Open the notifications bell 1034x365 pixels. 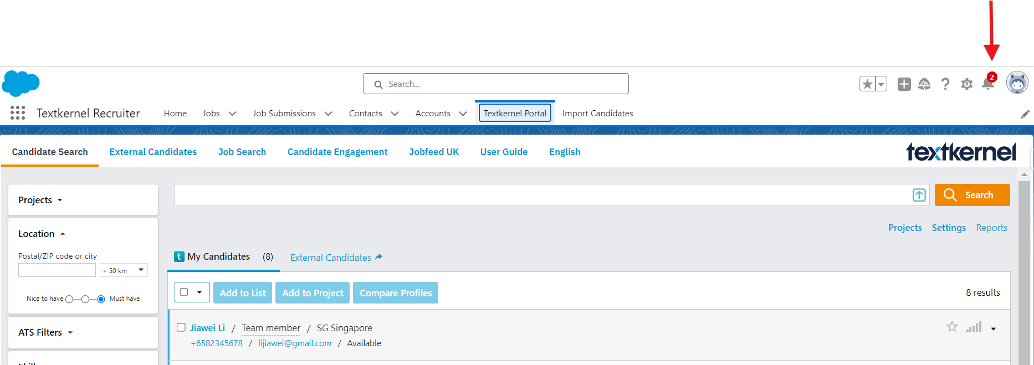click(x=988, y=84)
